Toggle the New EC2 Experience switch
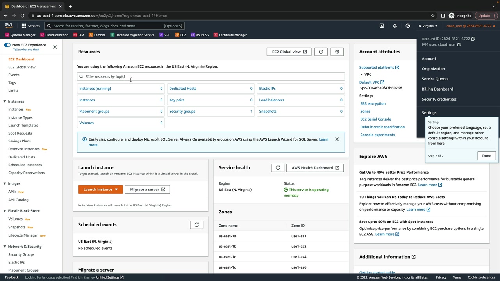 [x=7, y=45]
